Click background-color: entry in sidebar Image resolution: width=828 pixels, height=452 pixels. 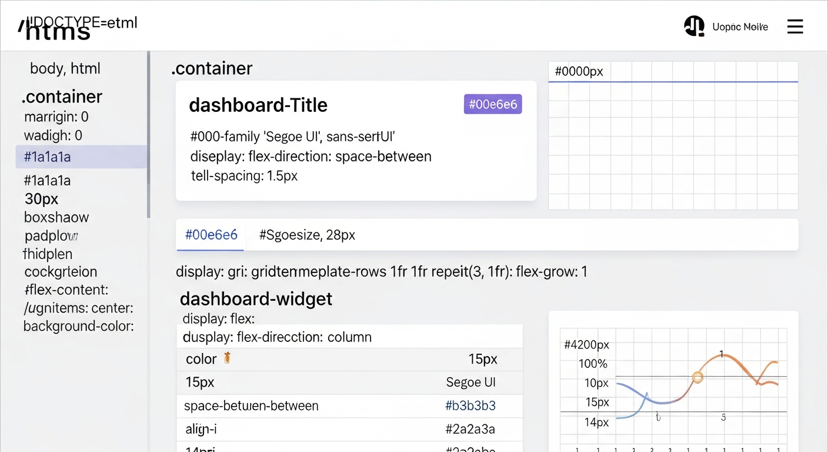[79, 326]
